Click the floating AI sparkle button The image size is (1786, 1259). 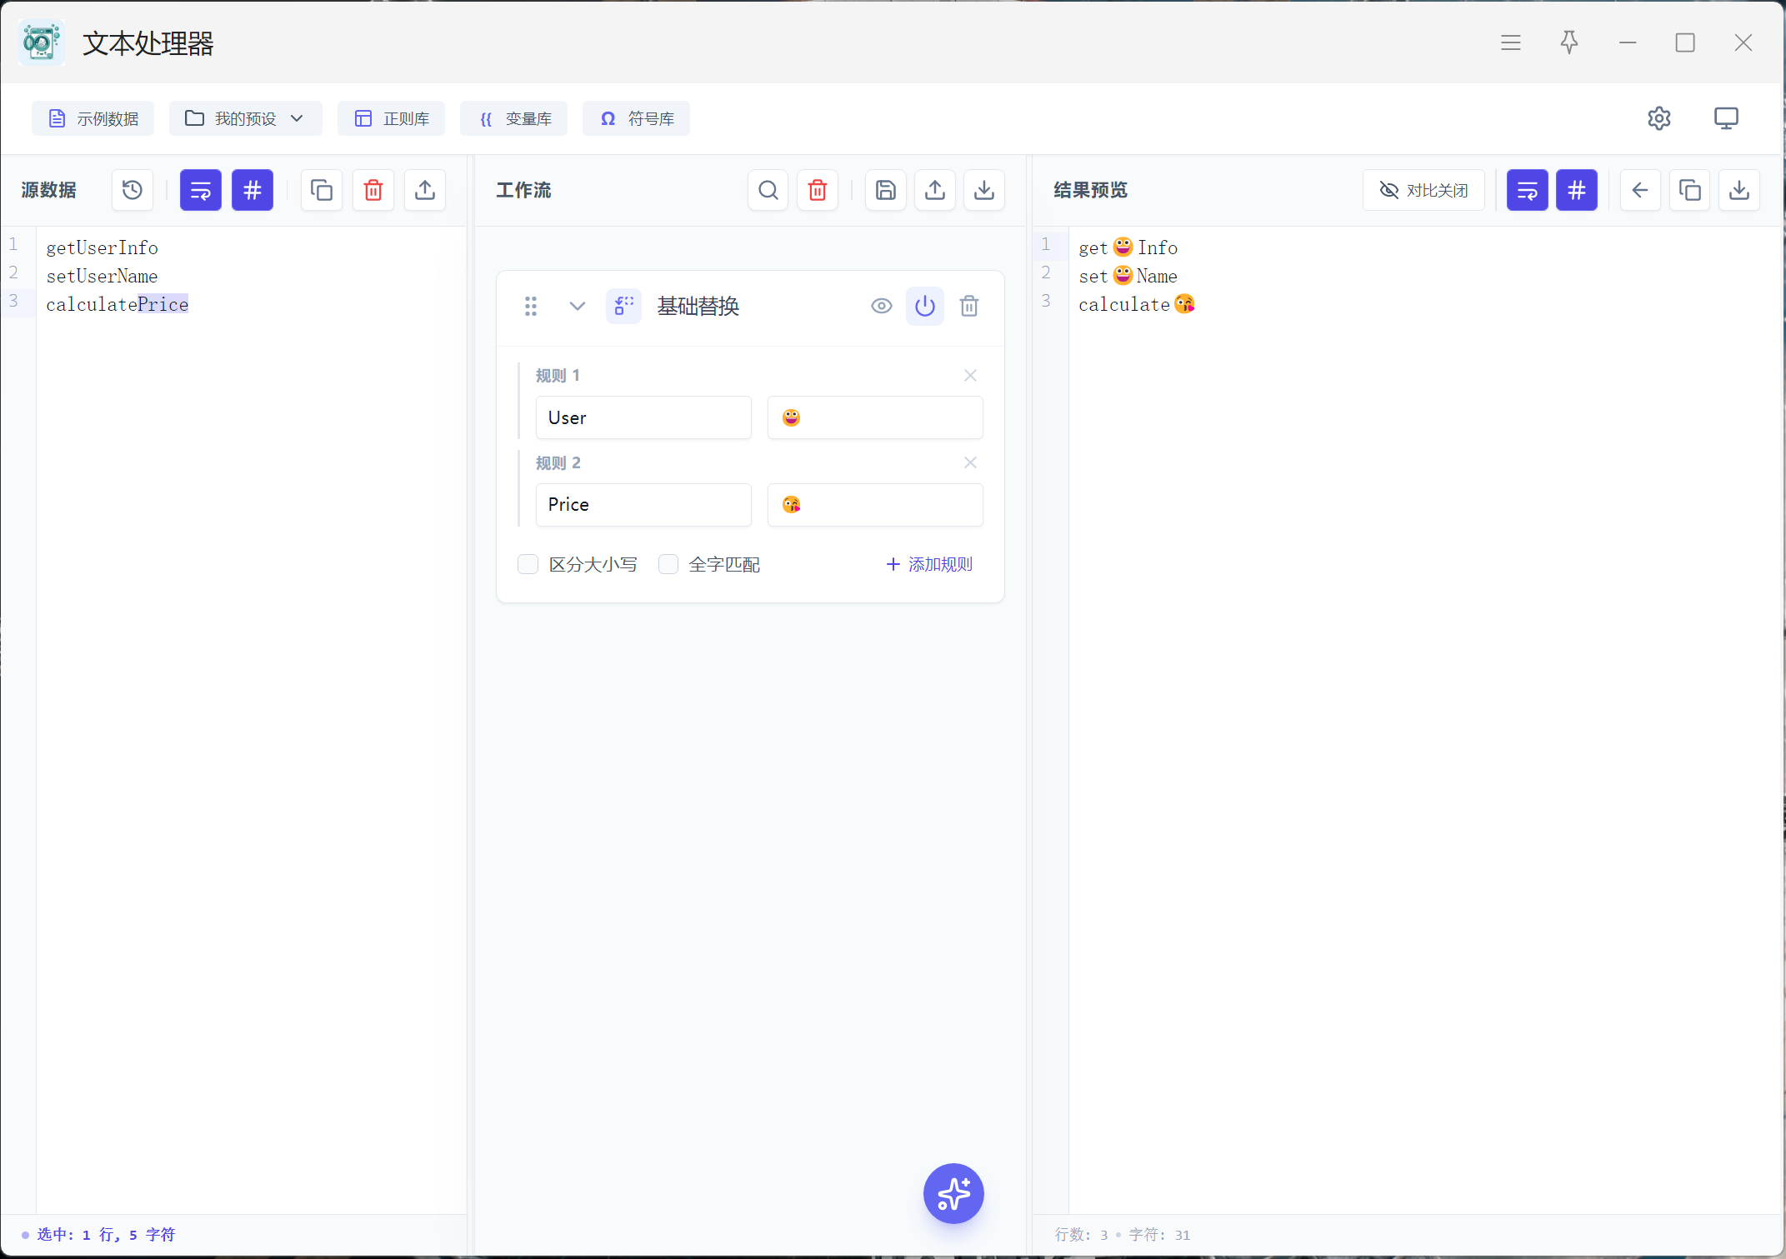(x=953, y=1193)
